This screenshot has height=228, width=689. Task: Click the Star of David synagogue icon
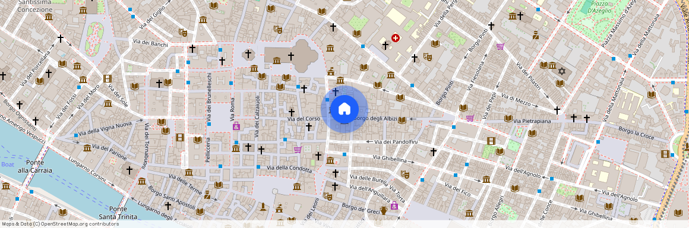[561, 71]
